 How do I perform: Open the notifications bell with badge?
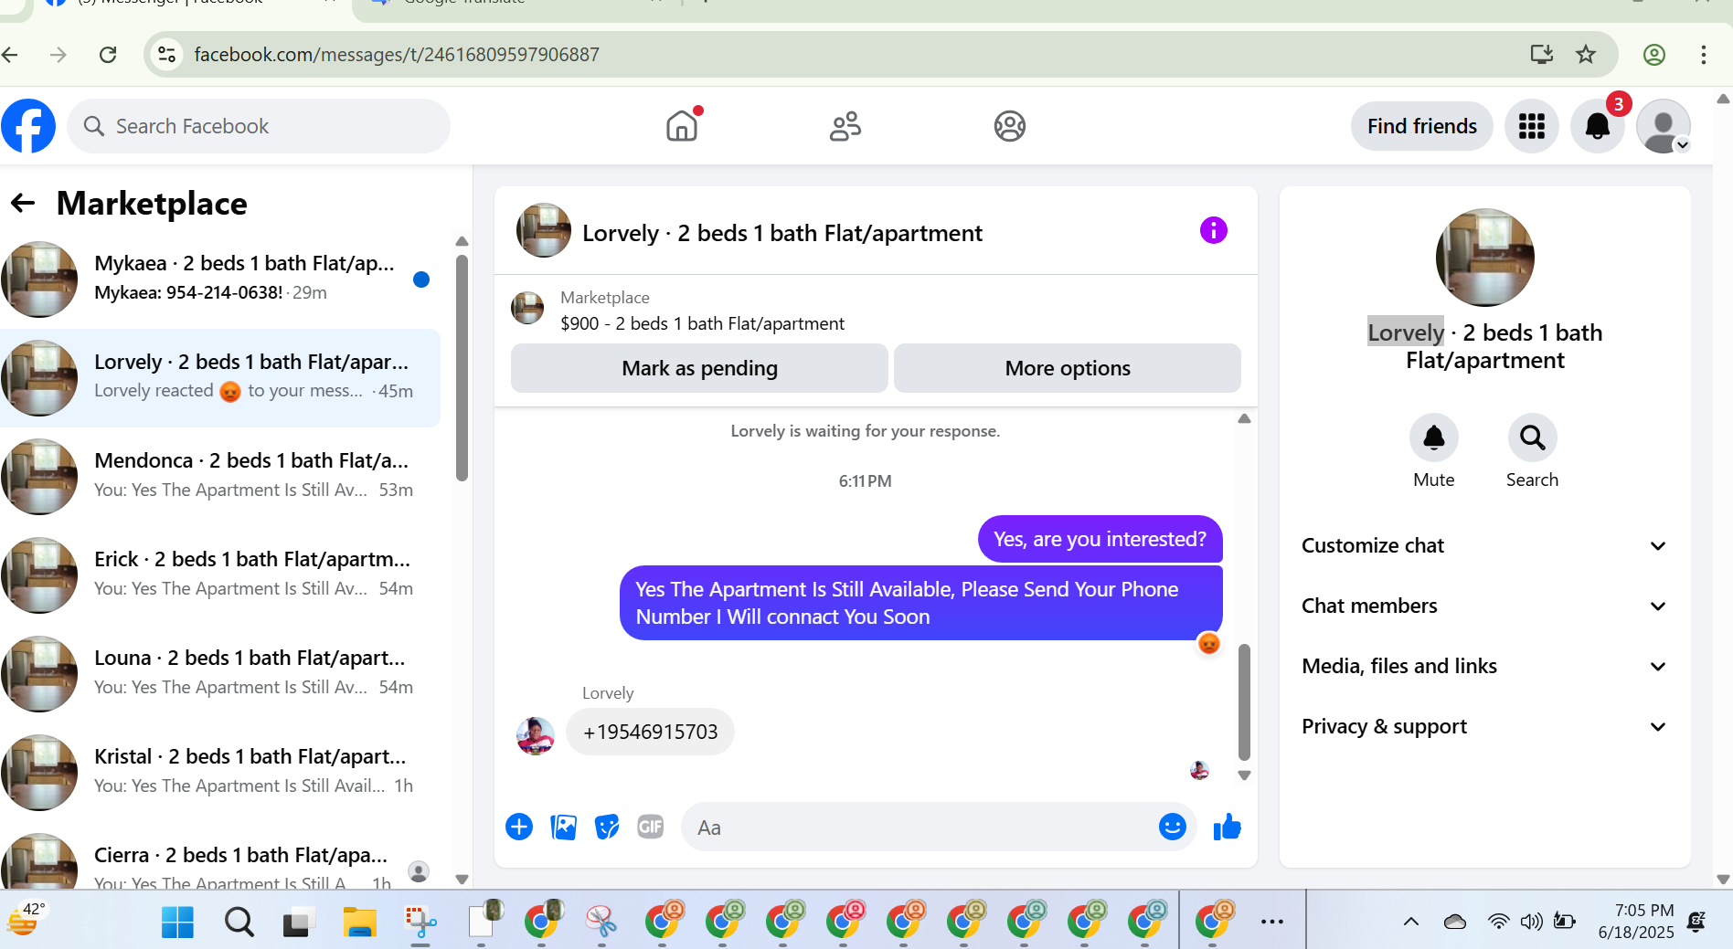tap(1598, 126)
